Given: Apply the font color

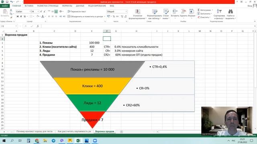Looking at the screenshot, I should click(43, 16).
